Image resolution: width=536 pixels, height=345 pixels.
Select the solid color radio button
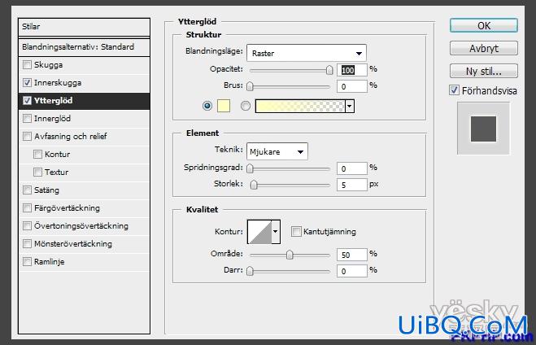coord(207,106)
